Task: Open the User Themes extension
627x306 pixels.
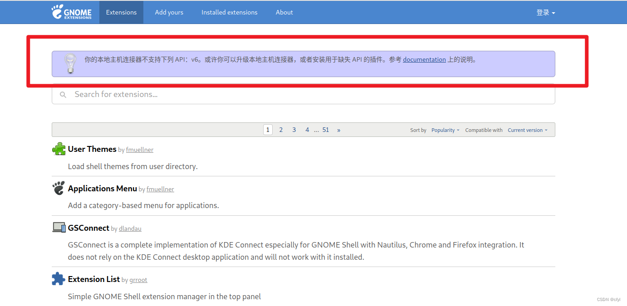Action: tap(92, 149)
